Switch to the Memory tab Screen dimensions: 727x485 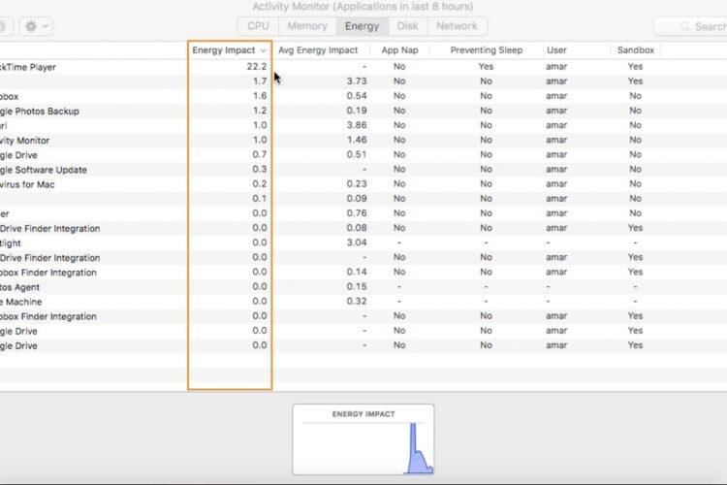[307, 26]
